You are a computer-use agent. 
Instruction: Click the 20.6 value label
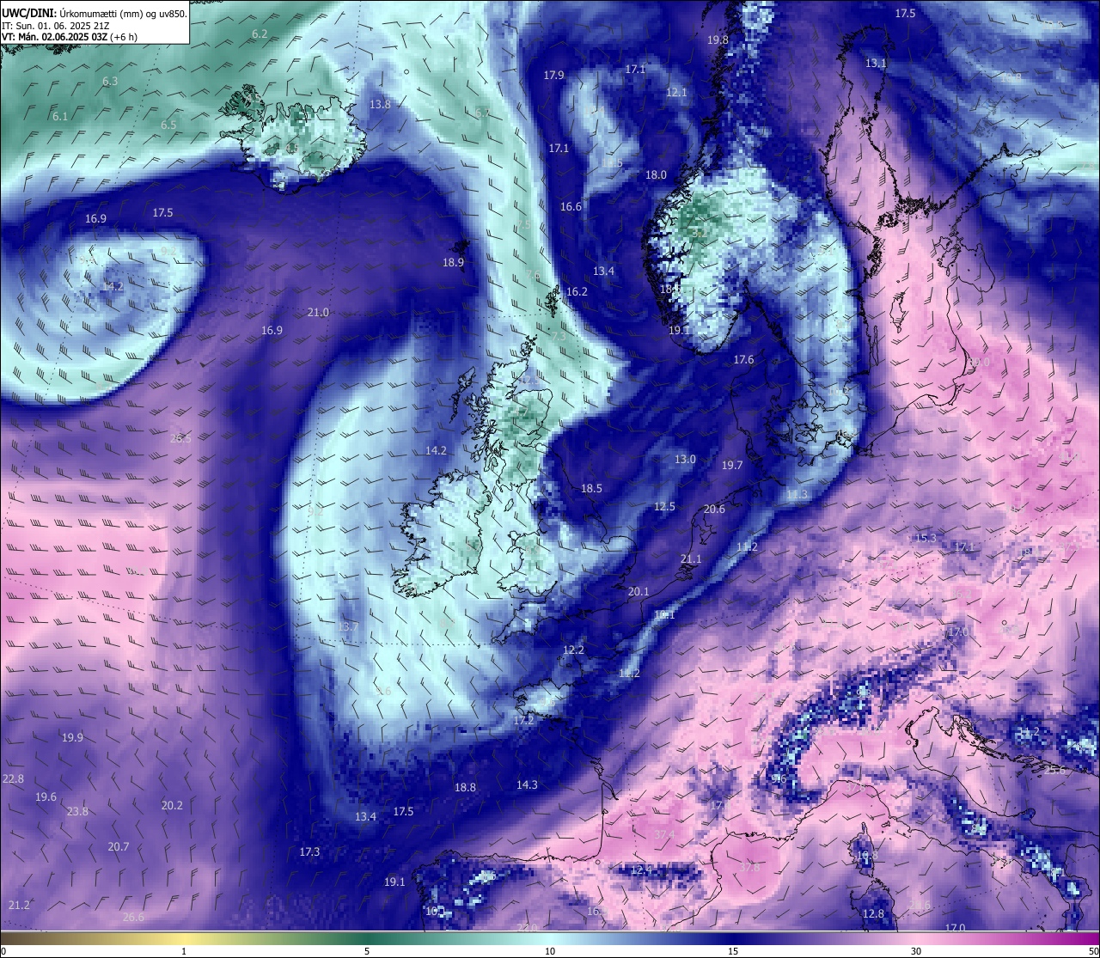(x=714, y=510)
